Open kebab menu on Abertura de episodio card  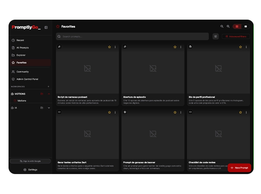pos(181,47)
